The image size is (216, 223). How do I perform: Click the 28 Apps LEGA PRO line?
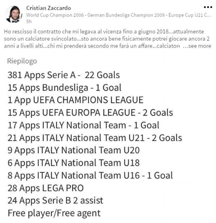pyautogui.click(x=45, y=188)
